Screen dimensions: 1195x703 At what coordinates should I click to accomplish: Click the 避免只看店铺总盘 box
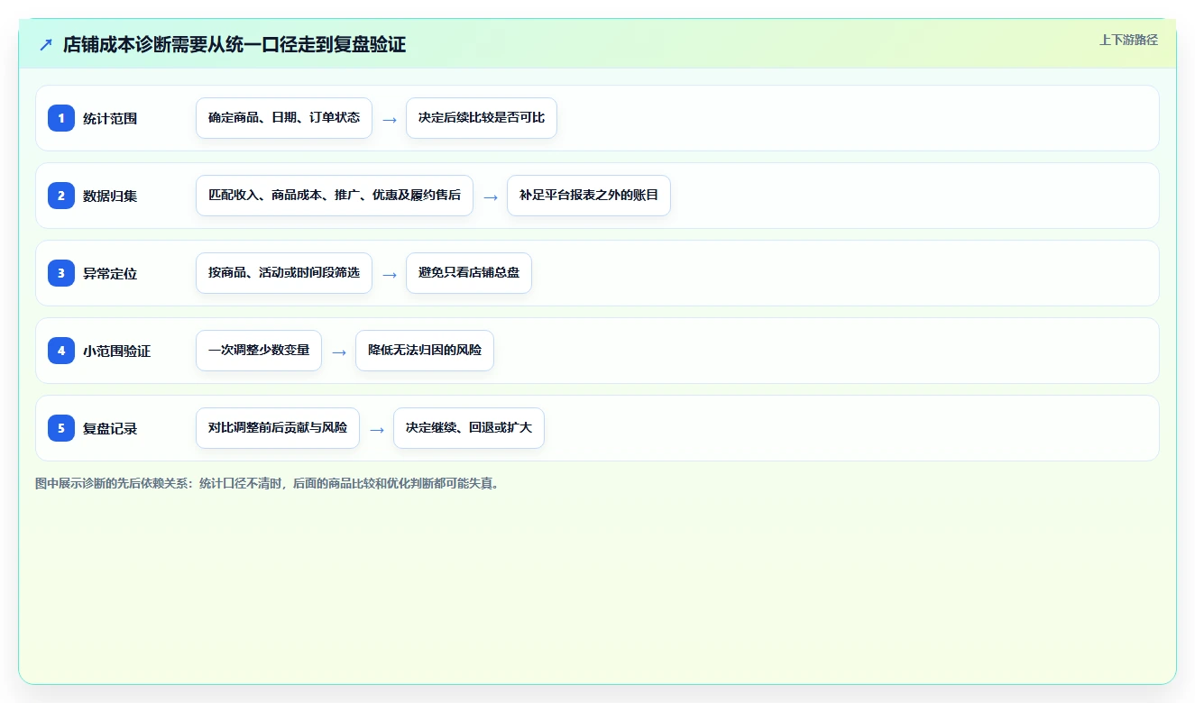click(469, 273)
